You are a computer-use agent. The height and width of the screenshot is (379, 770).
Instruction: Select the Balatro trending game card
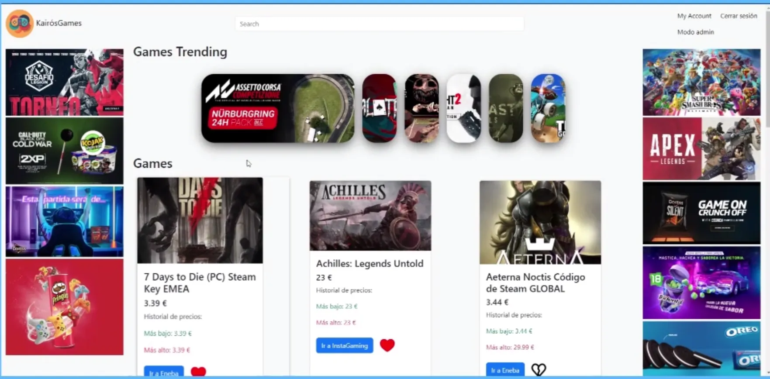[379, 108]
